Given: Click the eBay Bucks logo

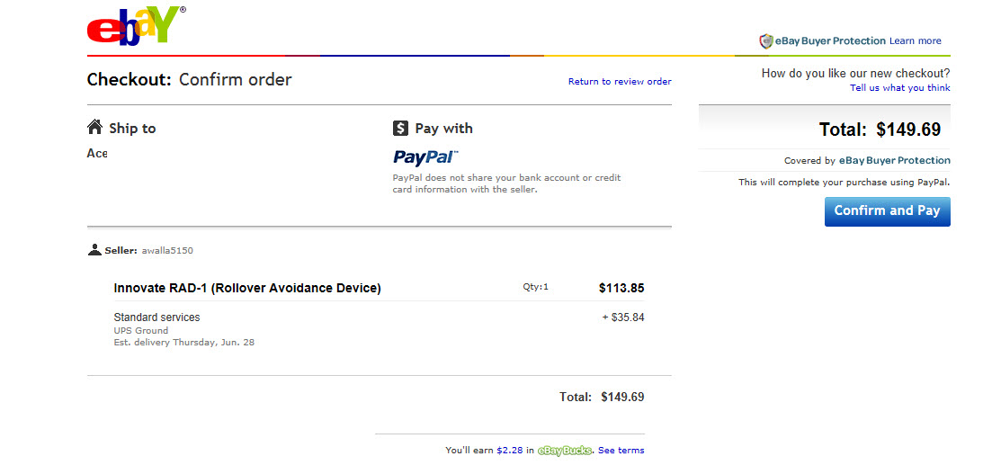Looking at the screenshot, I should [x=565, y=451].
